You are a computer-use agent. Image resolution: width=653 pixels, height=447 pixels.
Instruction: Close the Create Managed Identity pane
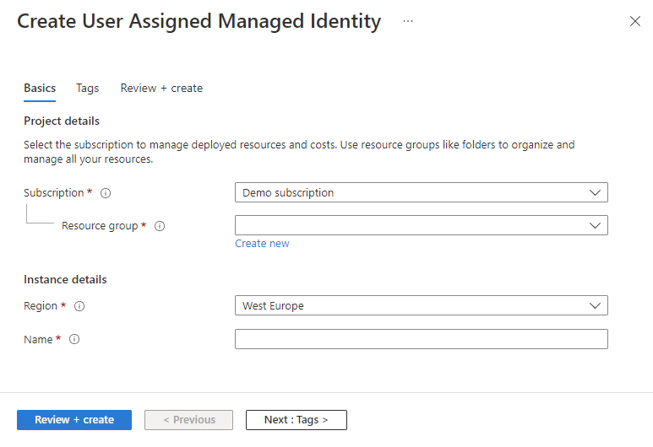point(635,21)
